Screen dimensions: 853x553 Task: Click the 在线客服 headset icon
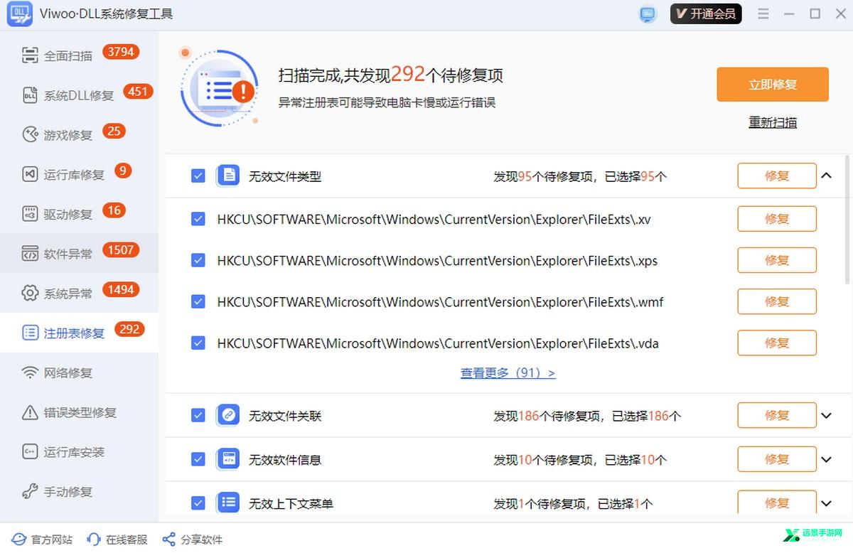[94, 539]
